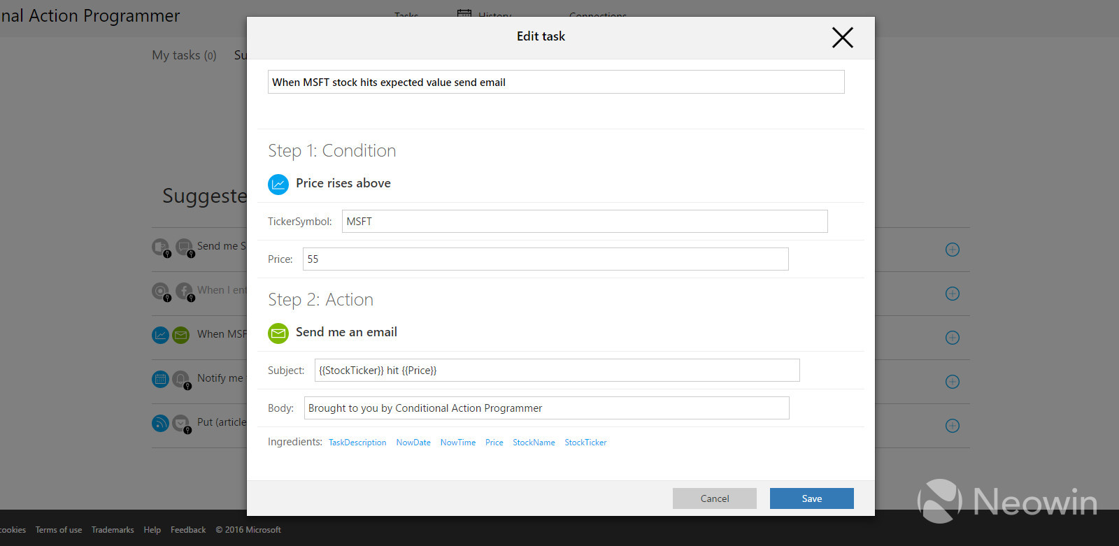The image size is (1119, 546).
Task: Insert the Price ingredient
Action: (494, 443)
